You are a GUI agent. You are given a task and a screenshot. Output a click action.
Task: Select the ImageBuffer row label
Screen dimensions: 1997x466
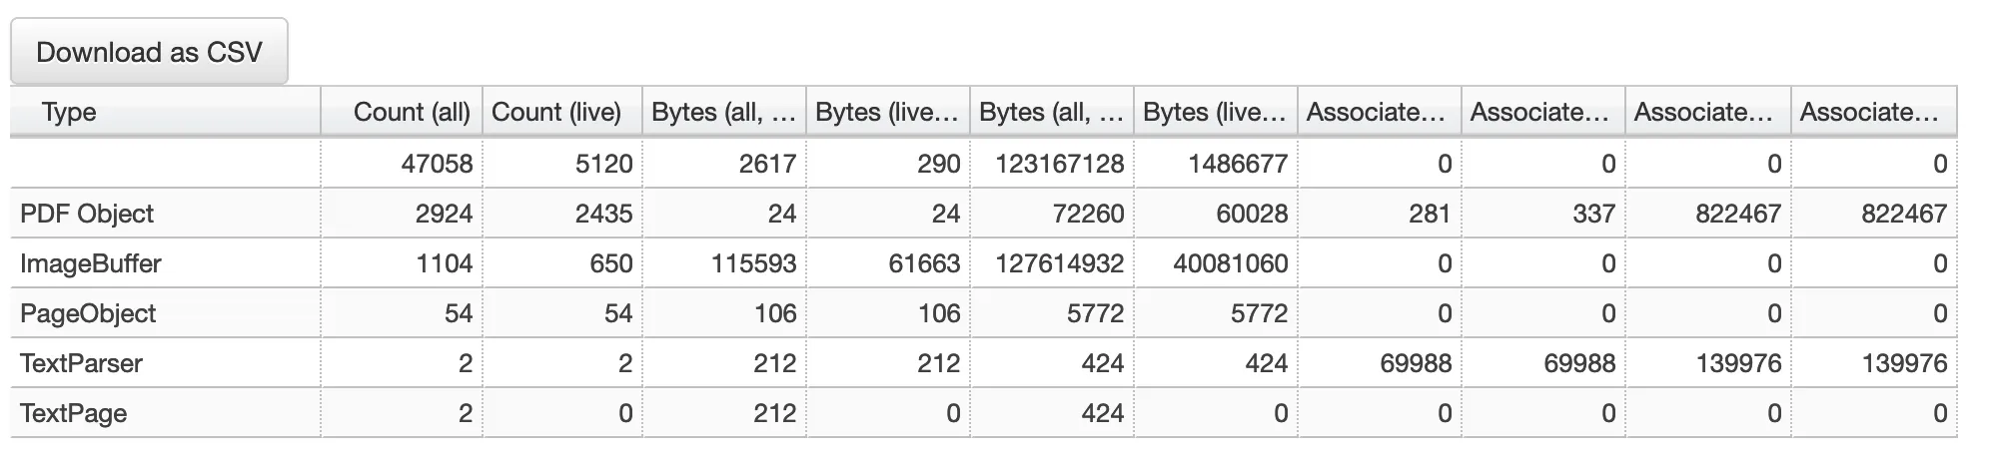coord(90,263)
